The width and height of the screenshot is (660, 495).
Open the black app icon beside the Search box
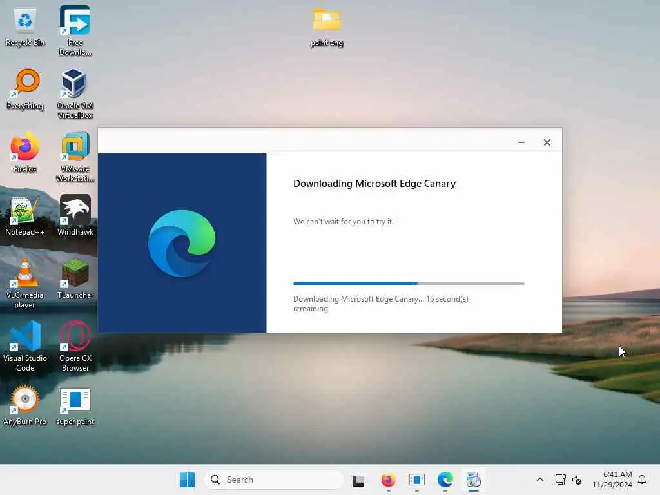(x=358, y=480)
